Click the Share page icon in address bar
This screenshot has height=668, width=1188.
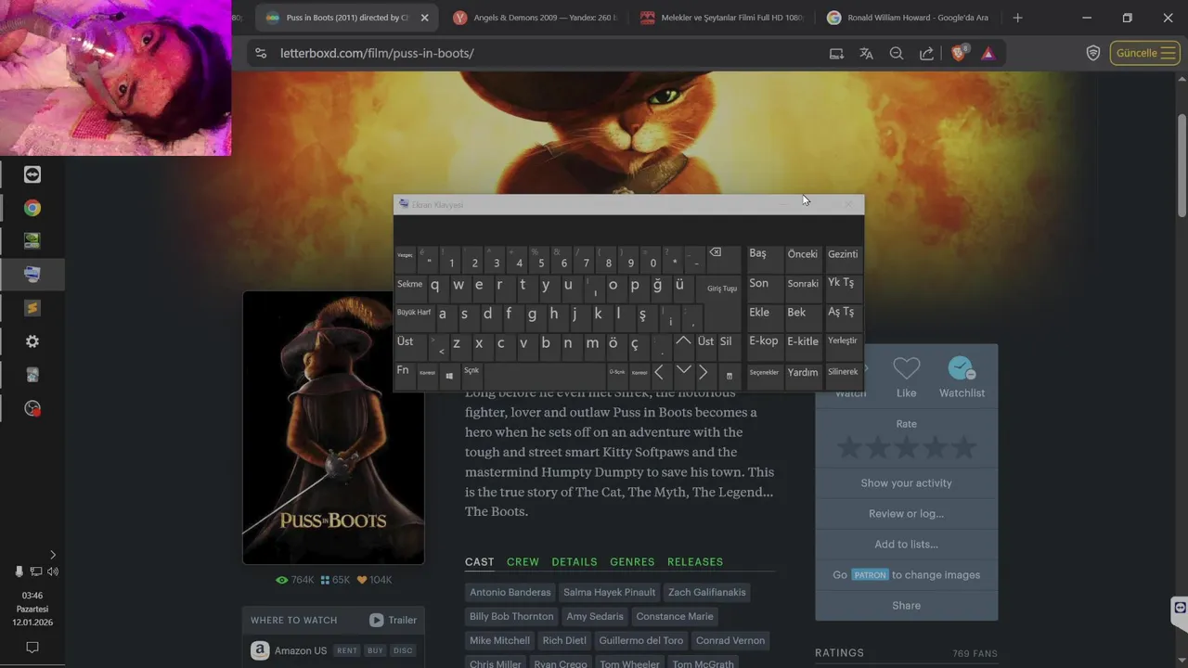pos(926,53)
